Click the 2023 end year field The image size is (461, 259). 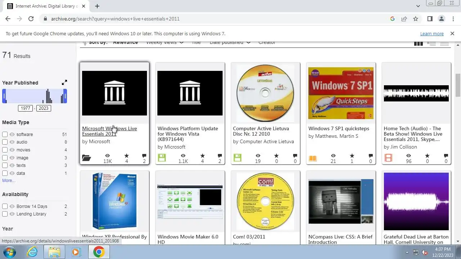[x=44, y=108]
